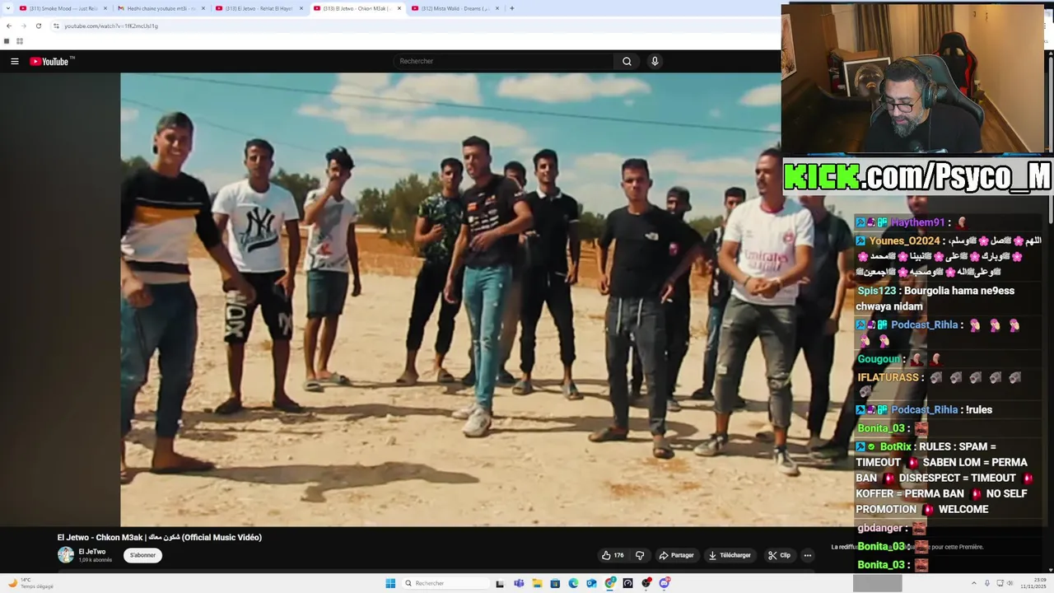Open Microsoft Store from the taskbar
The width and height of the screenshot is (1054, 593).
pos(555,583)
